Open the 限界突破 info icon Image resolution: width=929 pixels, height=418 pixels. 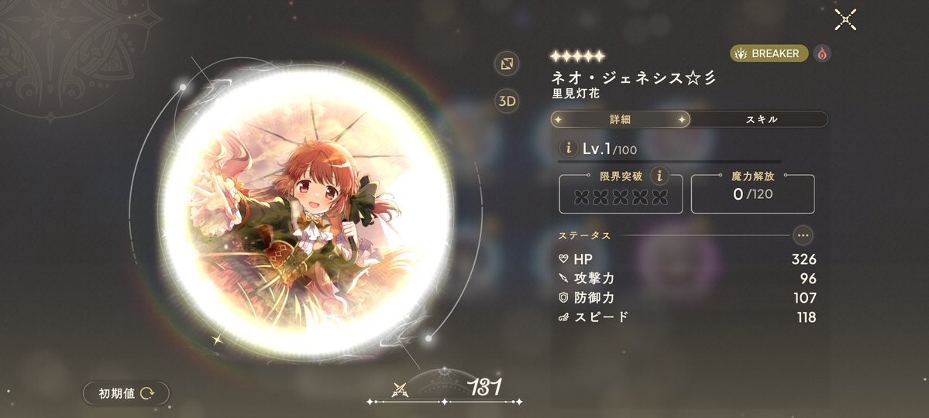(x=659, y=175)
